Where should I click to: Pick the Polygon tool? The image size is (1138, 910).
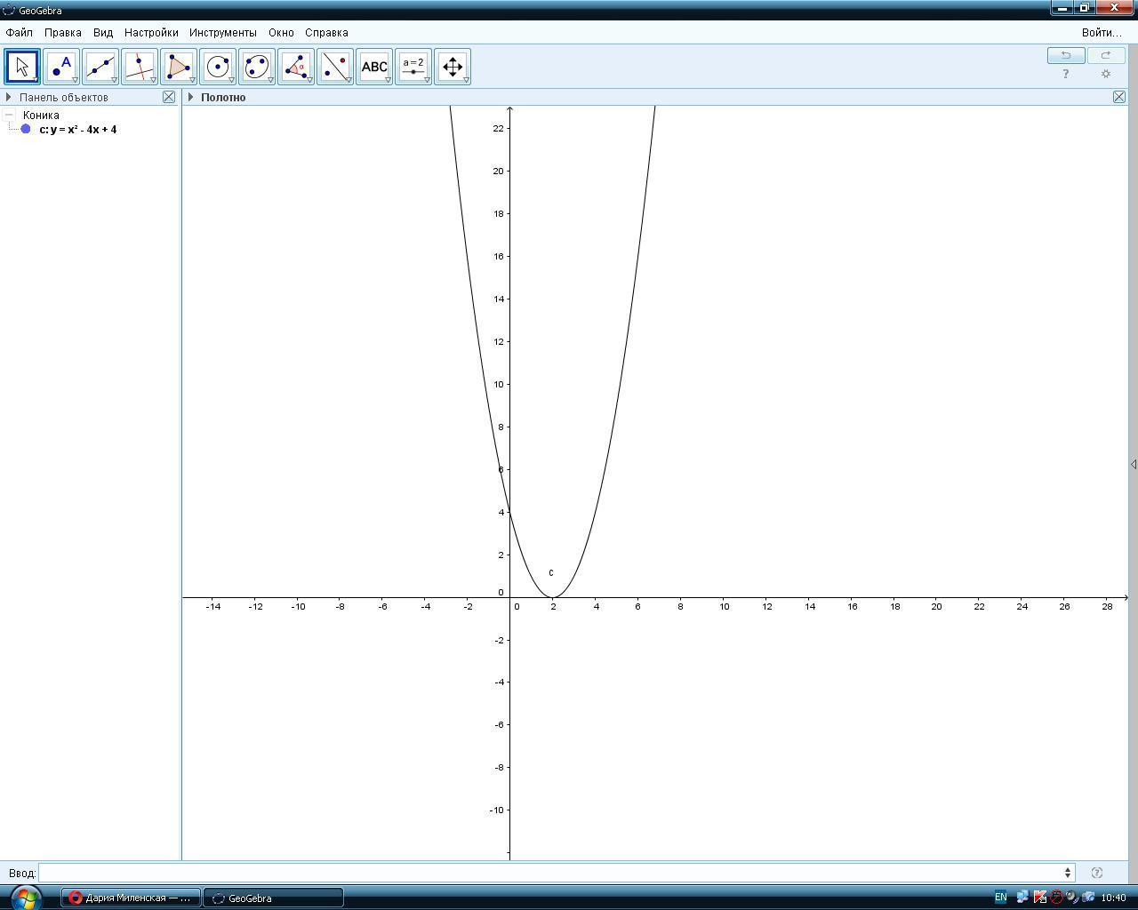(x=179, y=67)
